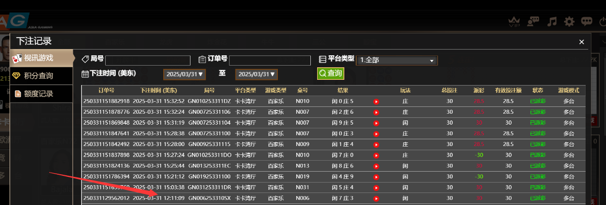Select order number 250331151786394
This screenshot has height=205, width=606.
pyautogui.click(x=106, y=177)
